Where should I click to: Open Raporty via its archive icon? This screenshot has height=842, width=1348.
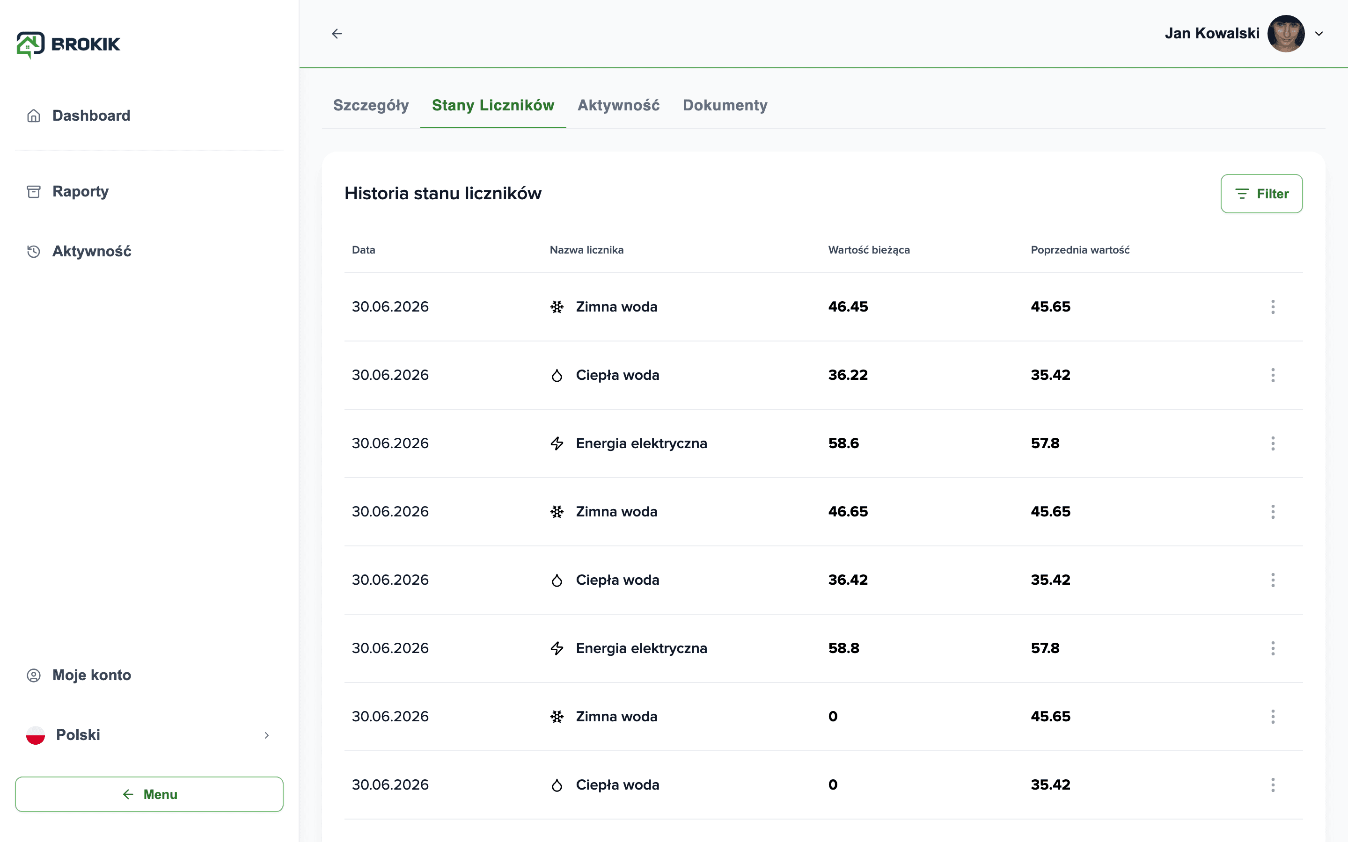click(33, 192)
